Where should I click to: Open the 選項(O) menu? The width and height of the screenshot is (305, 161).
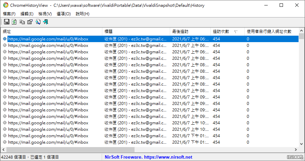(x=64, y=14)
